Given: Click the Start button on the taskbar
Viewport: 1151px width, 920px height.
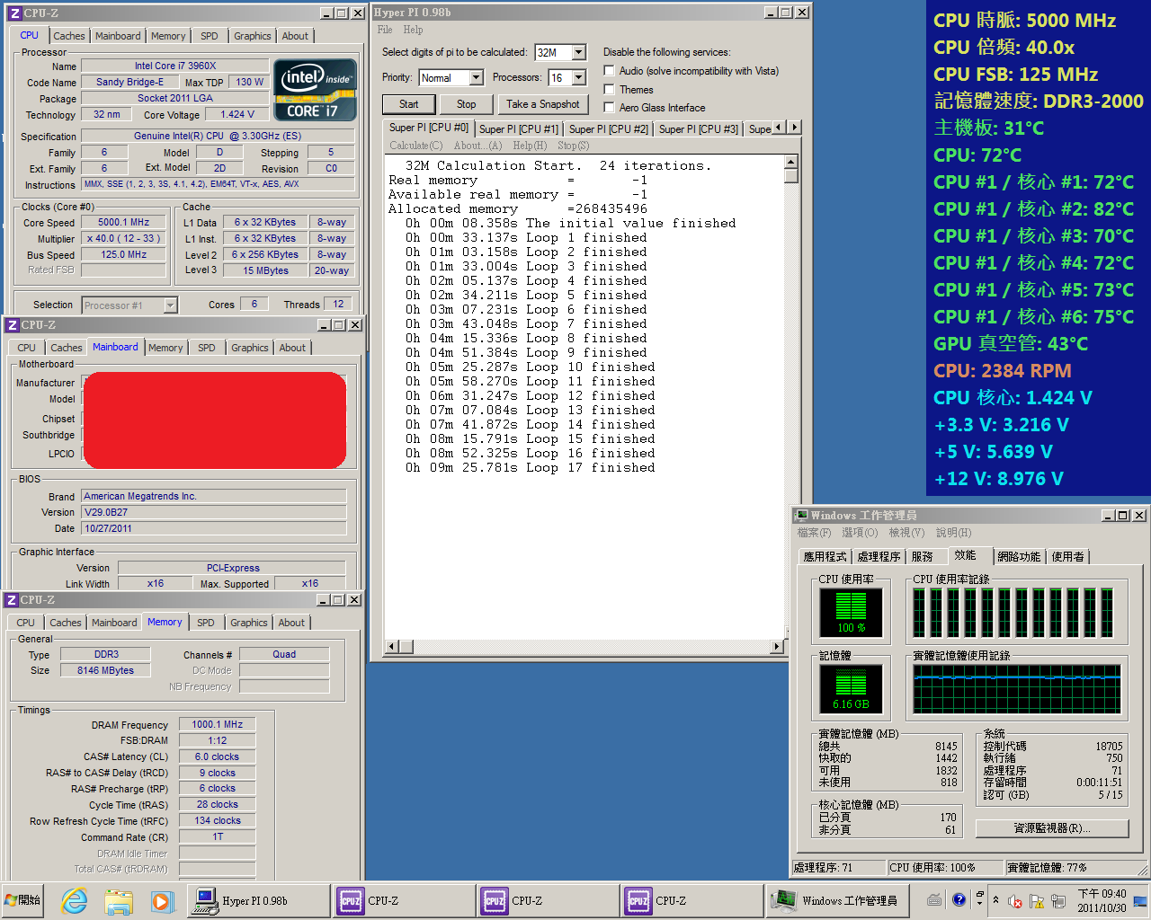Looking at the screenshot, I should click(x=23, y=899).
